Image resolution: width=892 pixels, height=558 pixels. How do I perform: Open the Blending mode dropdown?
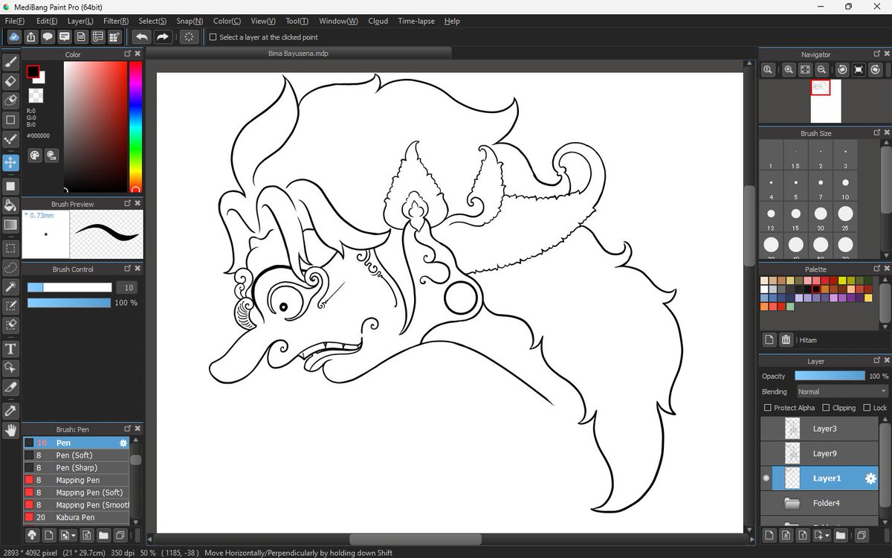click(x=842, y=391)
